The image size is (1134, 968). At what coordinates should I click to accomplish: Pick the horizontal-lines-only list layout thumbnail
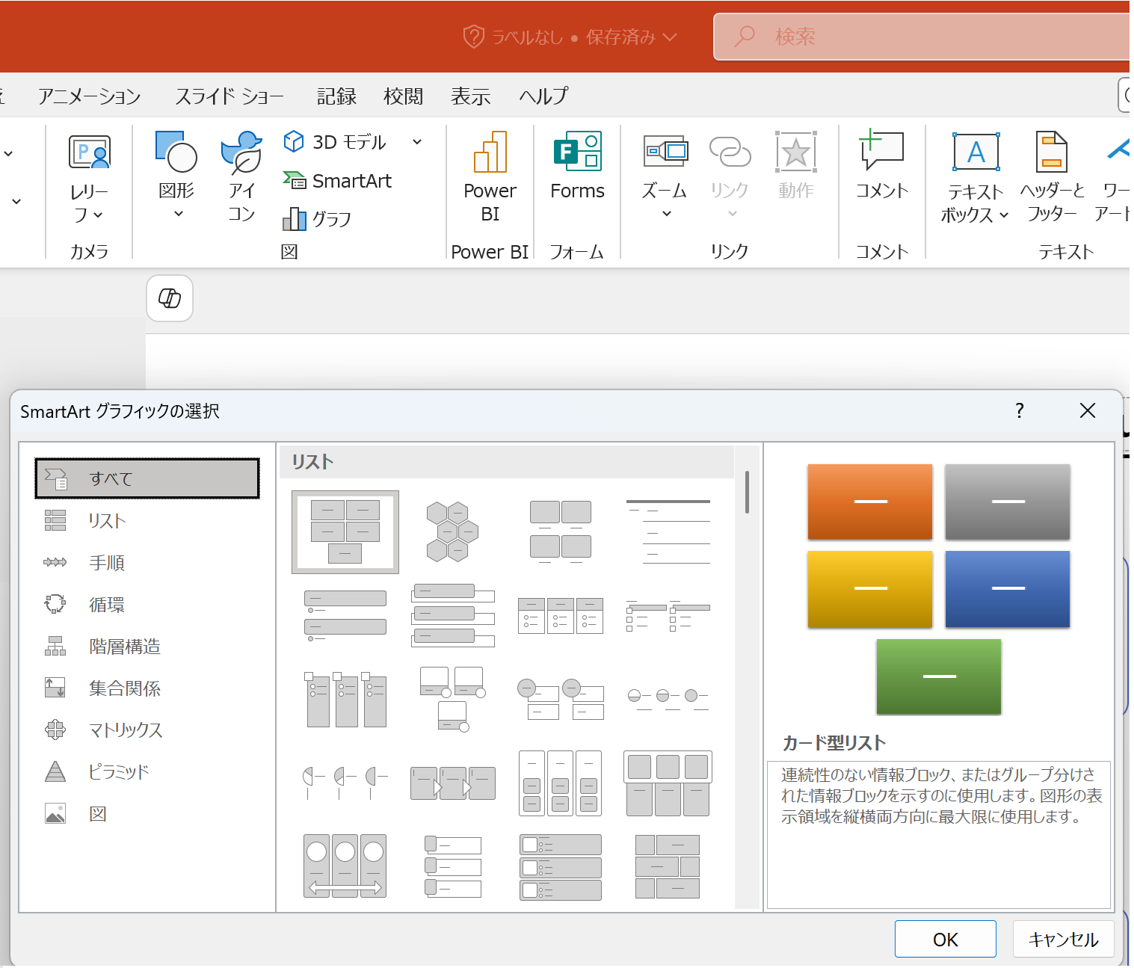pyautogui.click(x=668, y=532)
